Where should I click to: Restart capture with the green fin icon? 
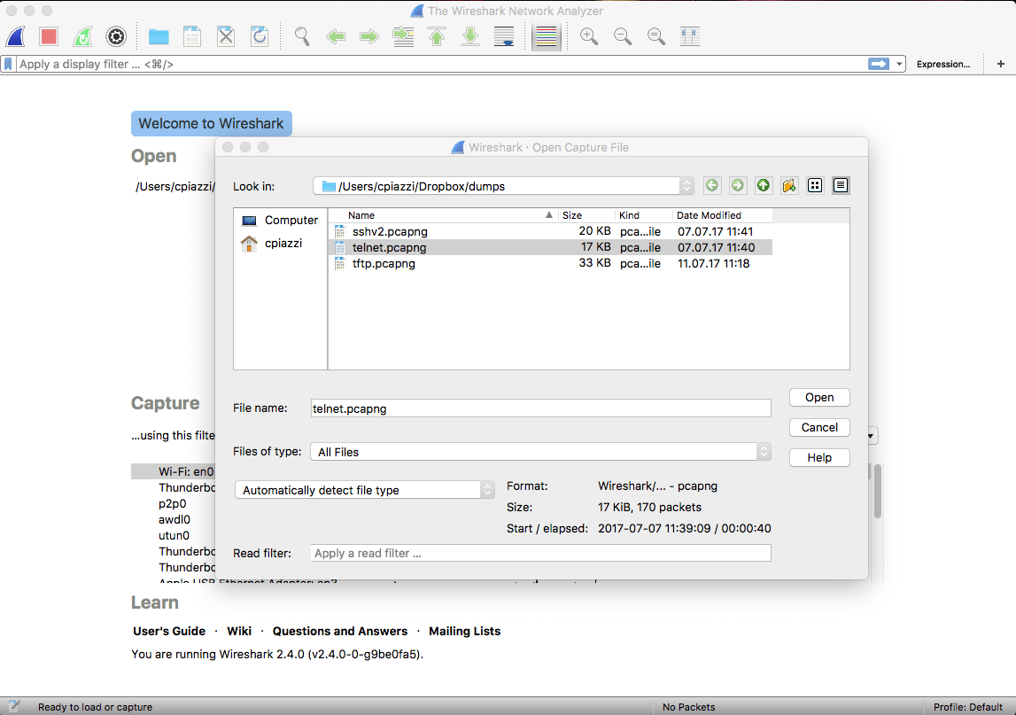[82, 36]
